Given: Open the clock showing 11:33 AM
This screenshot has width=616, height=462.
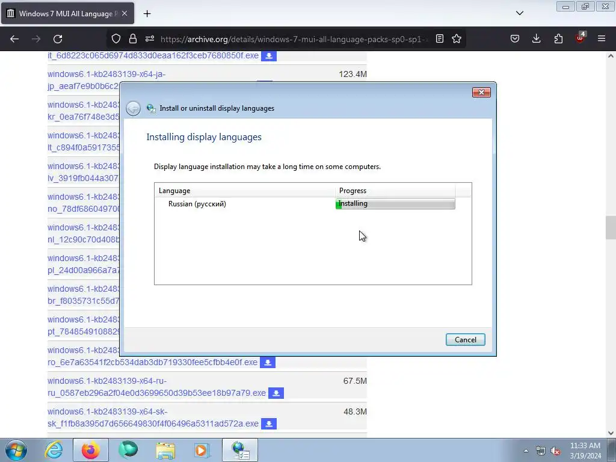Looking at the screenshot, I should pos(585,451).
